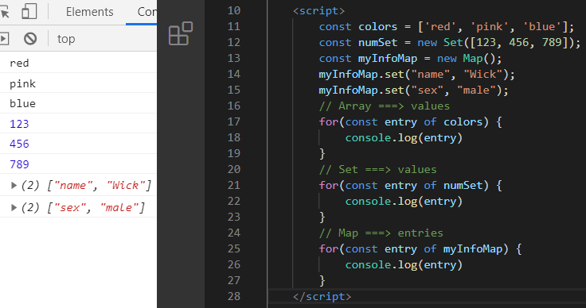Show console sidebar using play-panel icon
Viewport: 586px width, 308px height.
tap(4, 39)
